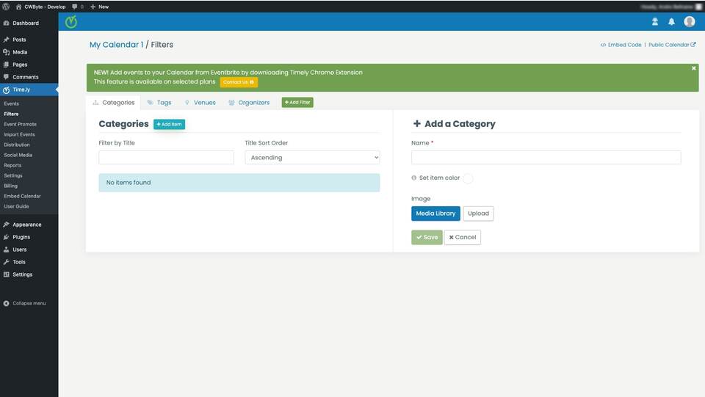The height and width of the screenshot is (397, 705).
Task: Open Billing submenu
Action: tap(11, 186)
